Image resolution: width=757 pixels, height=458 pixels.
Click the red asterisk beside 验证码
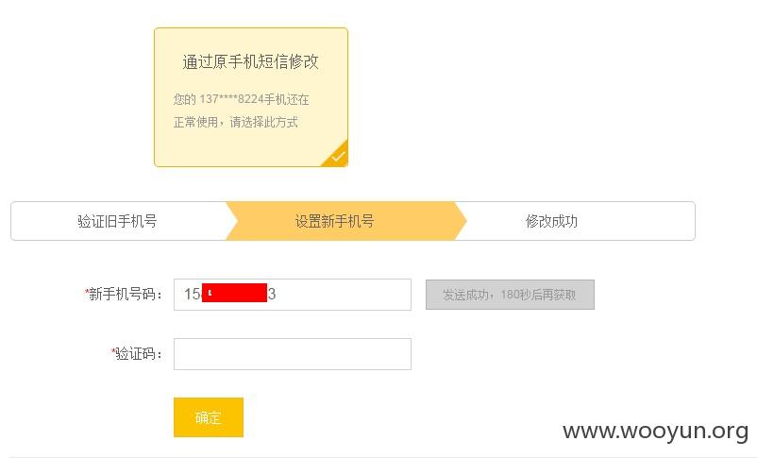113,350
